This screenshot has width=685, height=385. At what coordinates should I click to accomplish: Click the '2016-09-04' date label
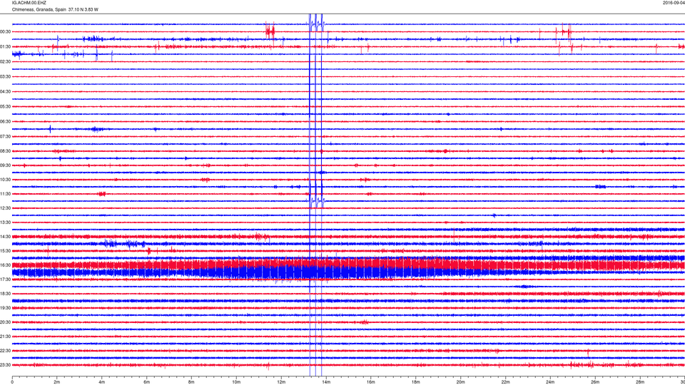pos(674,3)
